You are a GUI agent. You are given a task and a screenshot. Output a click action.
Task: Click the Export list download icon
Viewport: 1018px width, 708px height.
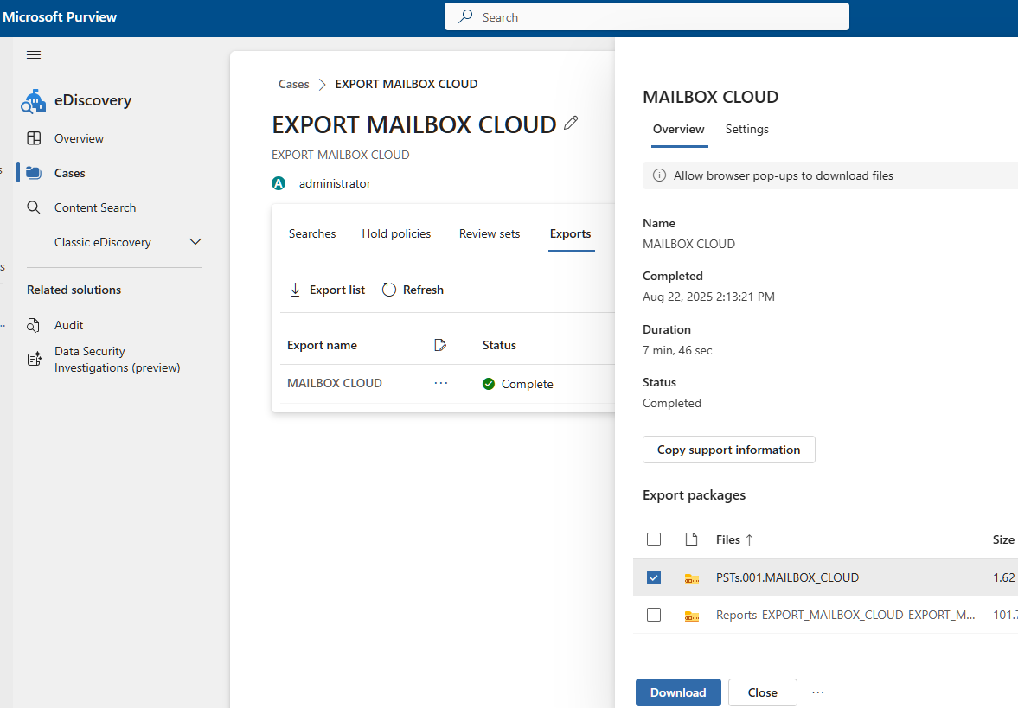pos(295,290)
